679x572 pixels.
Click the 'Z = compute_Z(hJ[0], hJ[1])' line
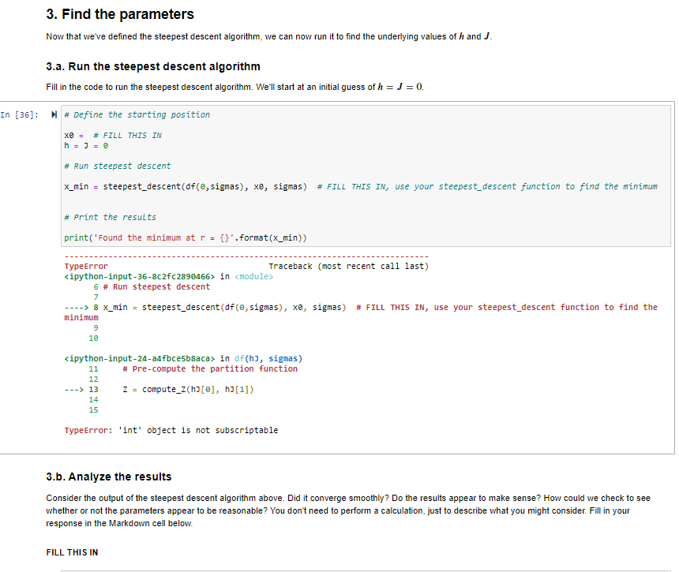coord(189,390)
